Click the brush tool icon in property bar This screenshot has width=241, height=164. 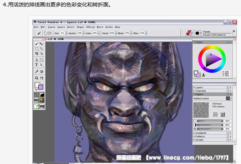click(39, 33)
